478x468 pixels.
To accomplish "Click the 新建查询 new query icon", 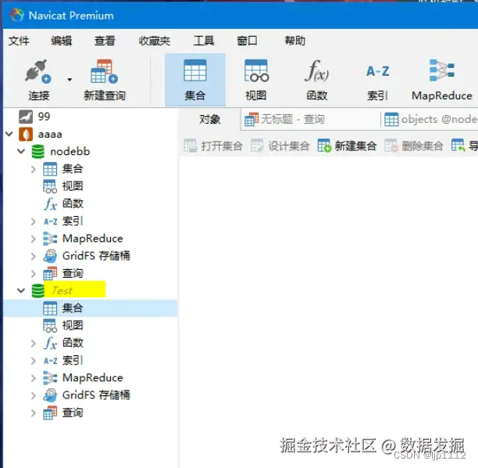I will pos(104,71).
